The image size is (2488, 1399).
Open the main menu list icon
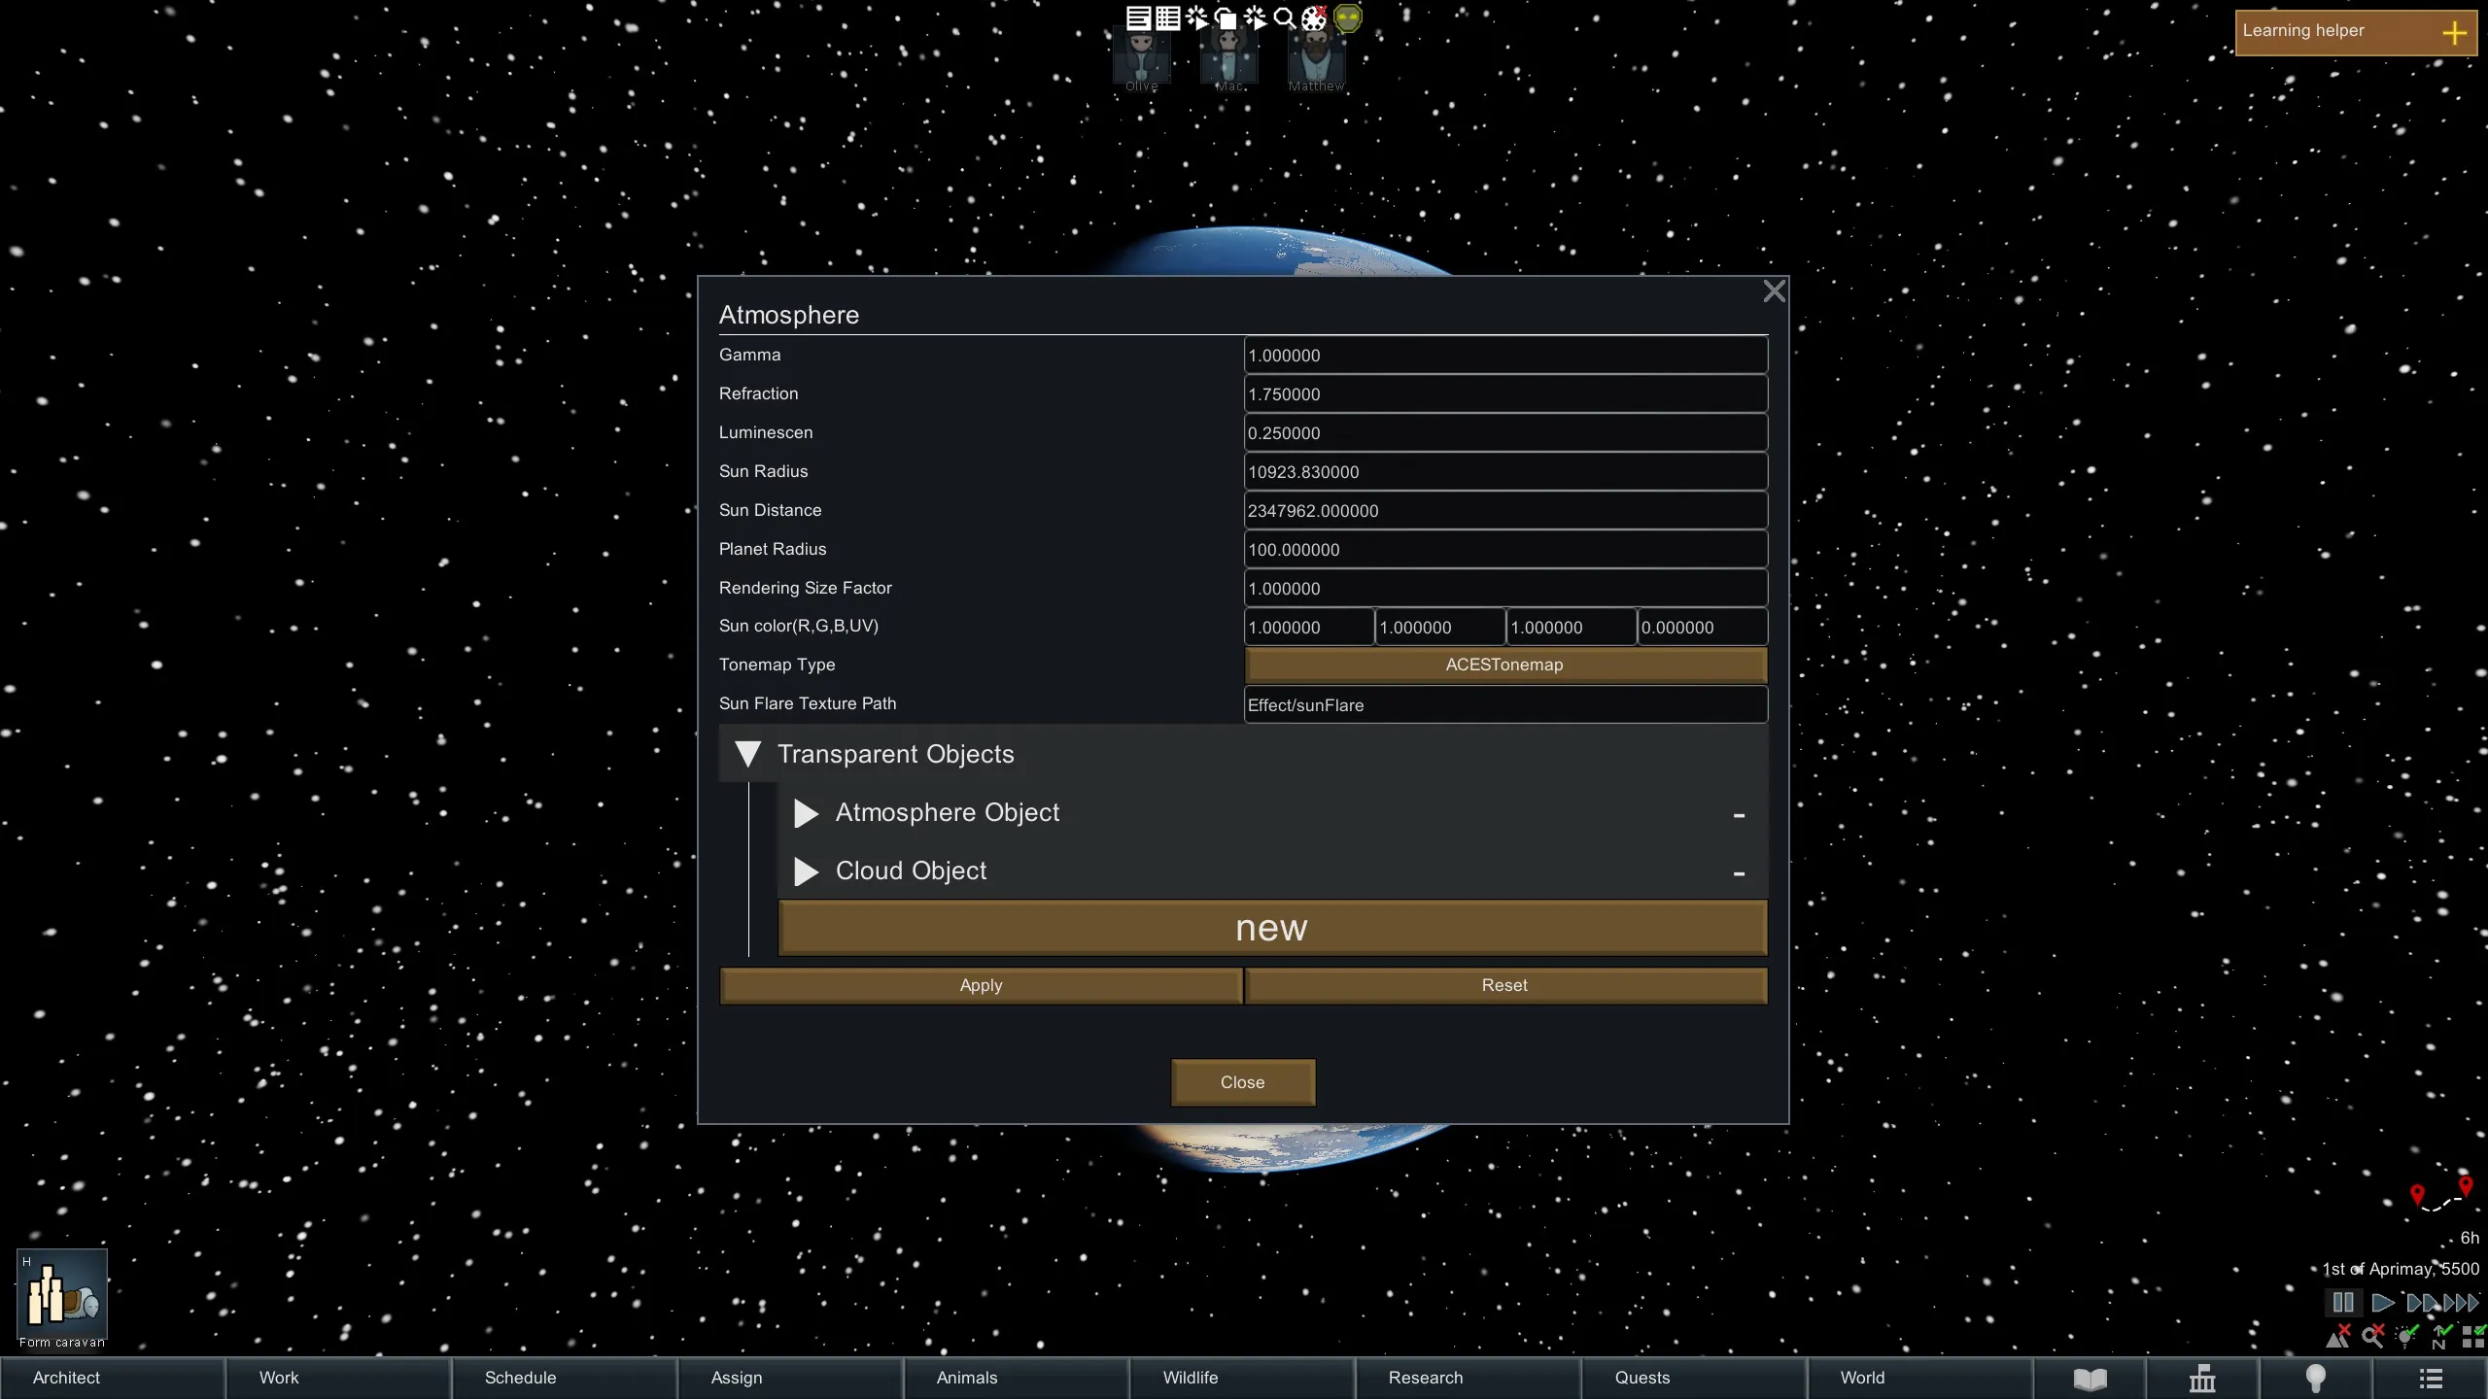2431,1378
